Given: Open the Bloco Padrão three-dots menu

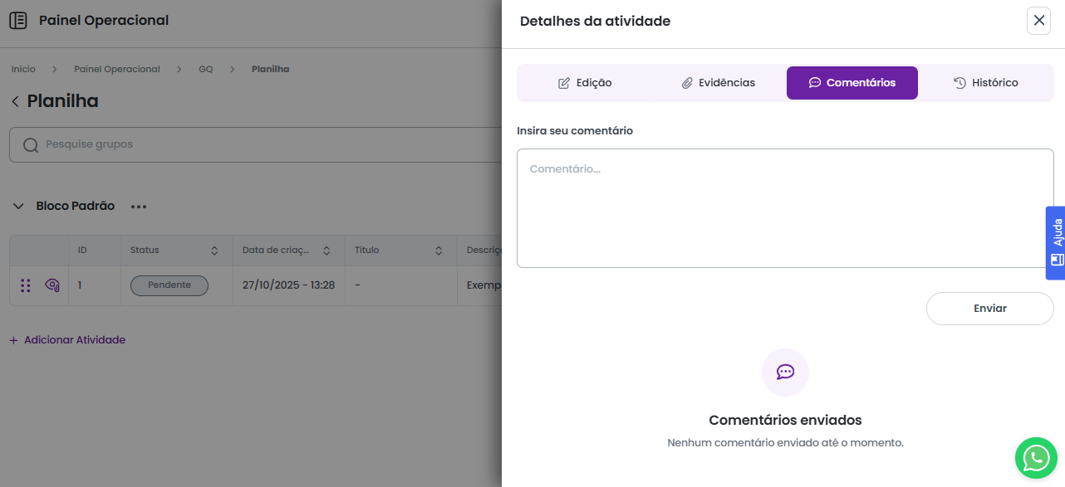Looking at the screenshot, I should [x=138, y=207].
